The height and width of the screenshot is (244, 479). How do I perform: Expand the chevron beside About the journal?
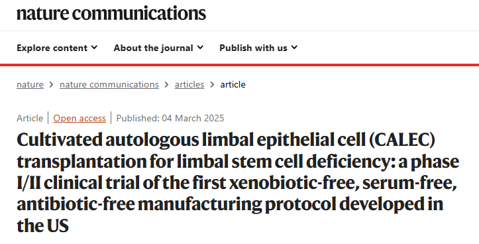(200, 47)
